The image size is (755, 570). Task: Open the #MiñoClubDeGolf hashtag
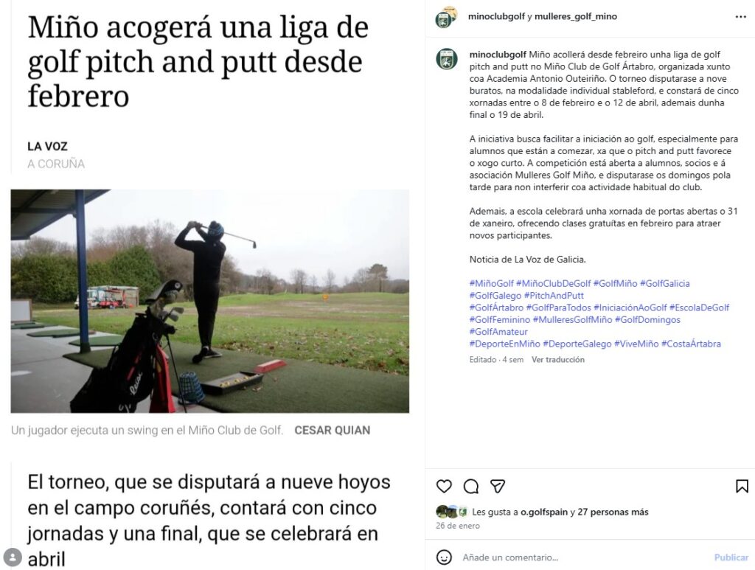[553, 284]
